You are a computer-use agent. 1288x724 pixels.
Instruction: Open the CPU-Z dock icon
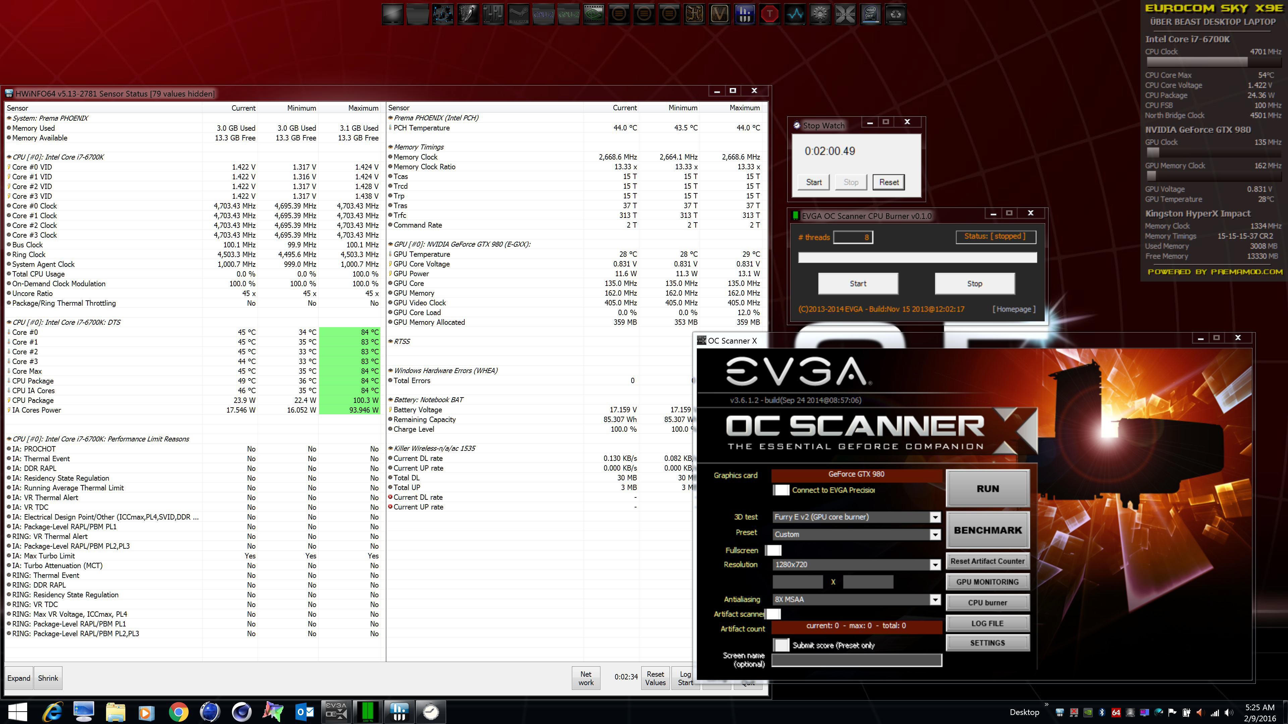tap(543, 14)
